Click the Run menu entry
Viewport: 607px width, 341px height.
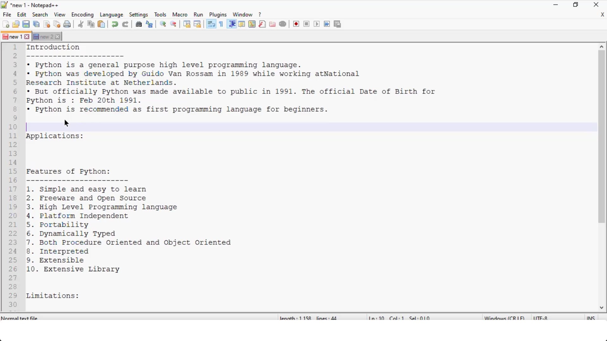pyautogui.click(x=198, y=15)
